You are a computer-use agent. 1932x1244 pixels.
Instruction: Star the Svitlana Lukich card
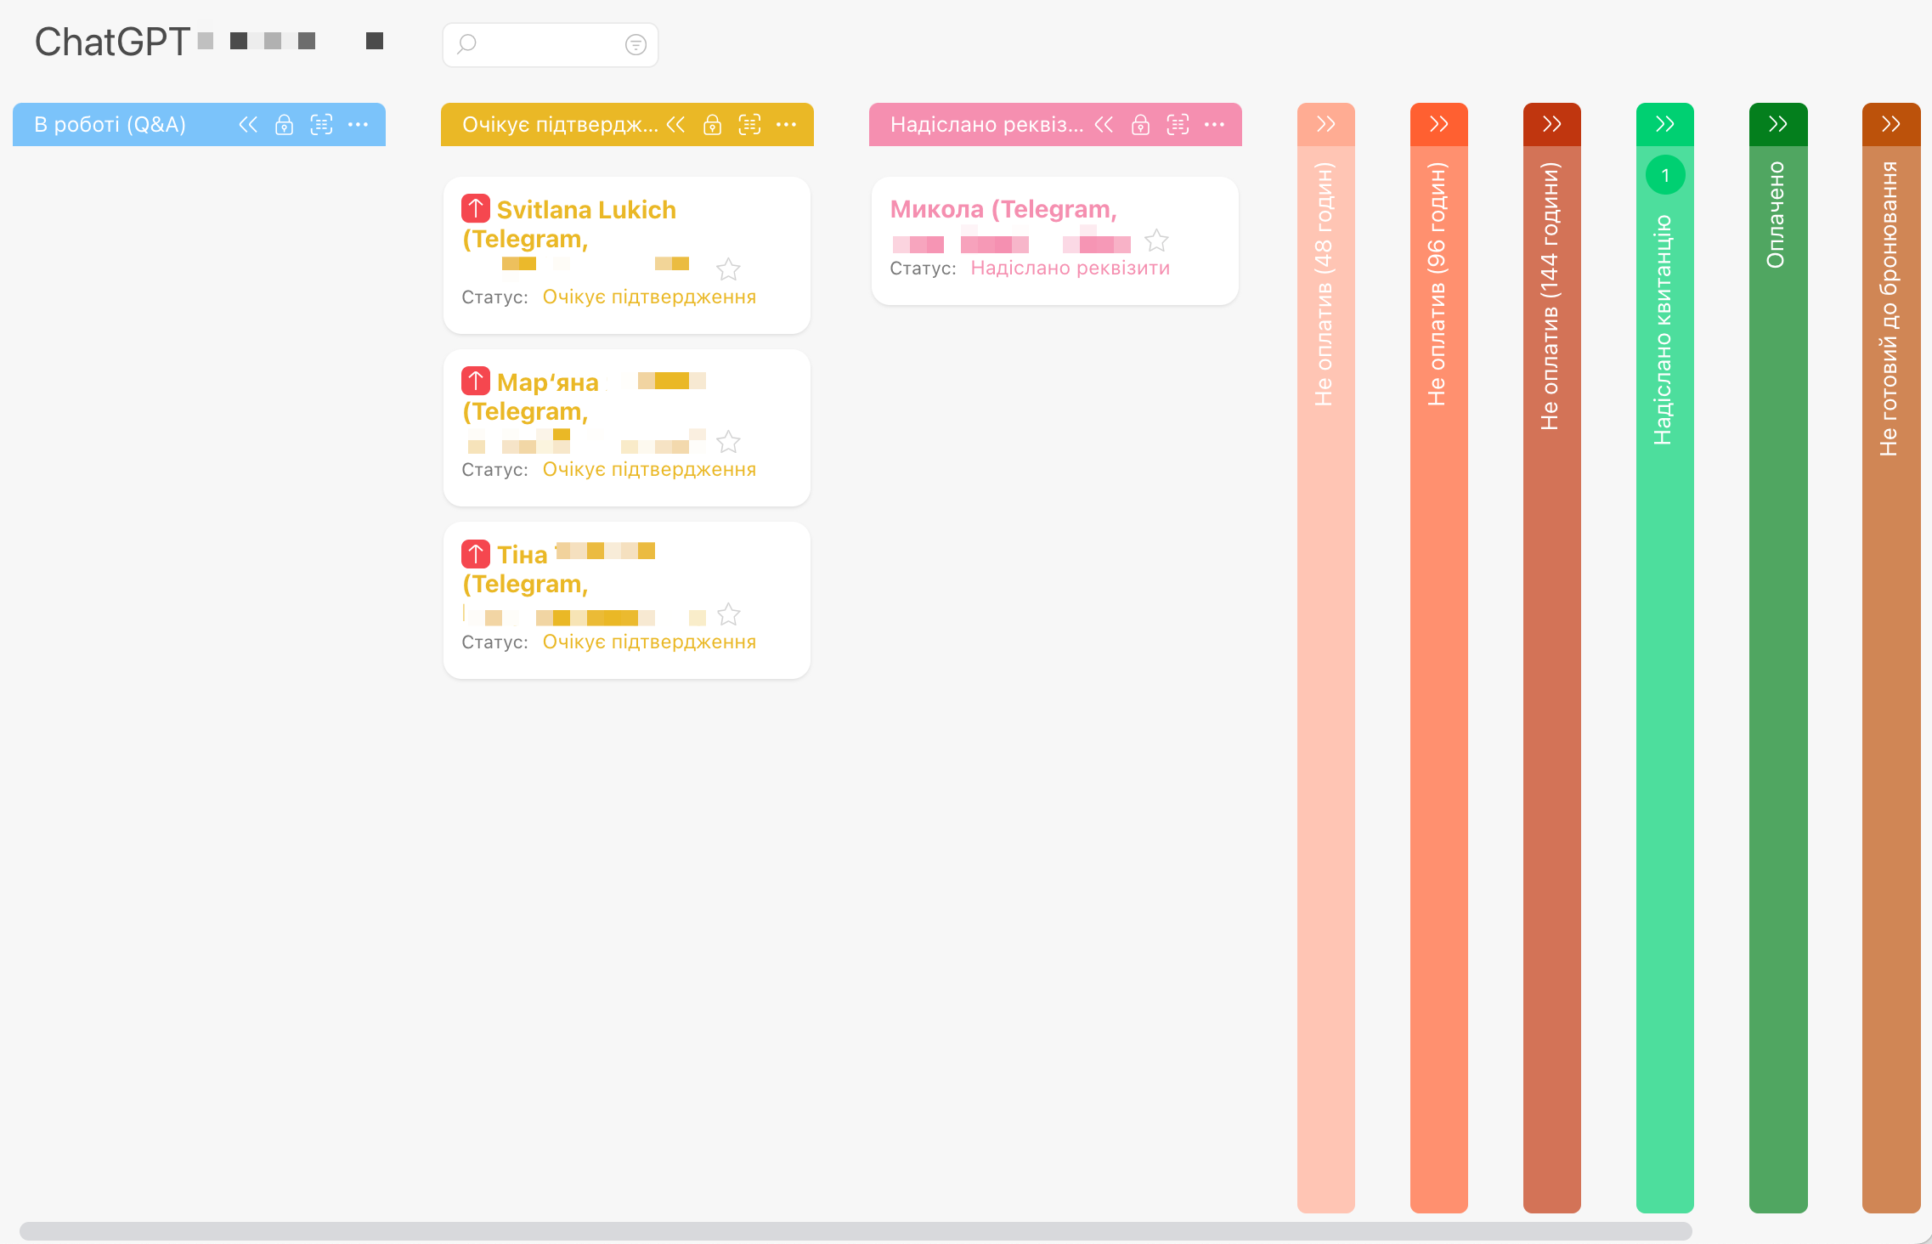point(728,270)
